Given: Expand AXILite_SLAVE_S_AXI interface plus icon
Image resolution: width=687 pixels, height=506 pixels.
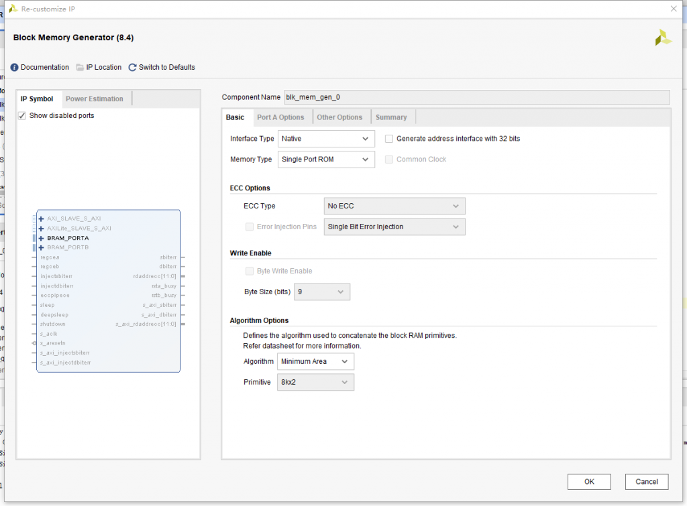Looking at the screenshot, I should (42, 229).
